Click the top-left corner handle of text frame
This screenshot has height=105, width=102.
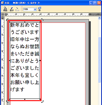pos(9,22)
